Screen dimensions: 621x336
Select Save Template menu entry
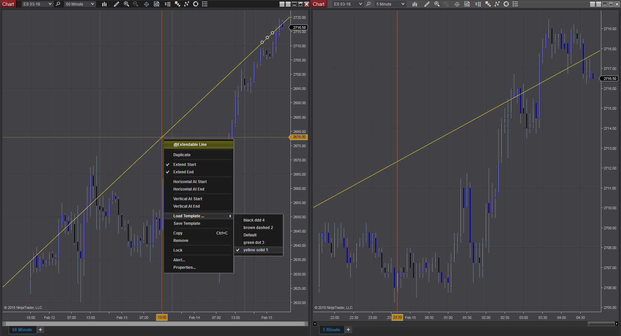[199, 223]
